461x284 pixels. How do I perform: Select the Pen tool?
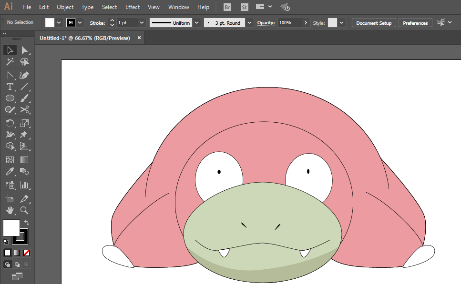(24, 75)
